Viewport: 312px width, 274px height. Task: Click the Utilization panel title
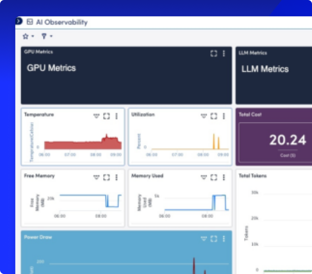pyautogui.click(x=143, y=115)
